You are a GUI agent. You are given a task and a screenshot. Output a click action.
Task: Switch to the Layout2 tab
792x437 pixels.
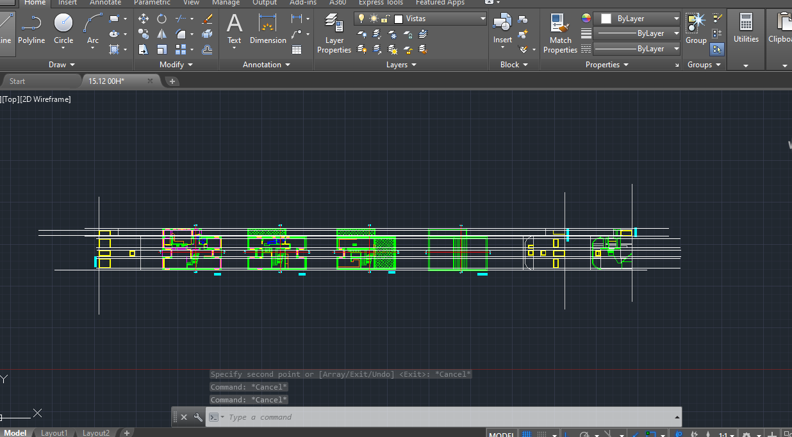tap(95, 433)
